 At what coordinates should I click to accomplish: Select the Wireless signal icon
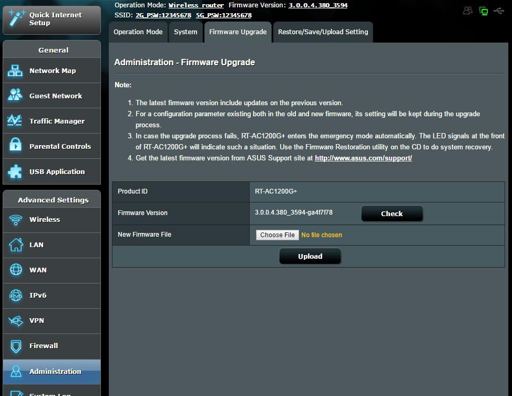coord(15,220)
